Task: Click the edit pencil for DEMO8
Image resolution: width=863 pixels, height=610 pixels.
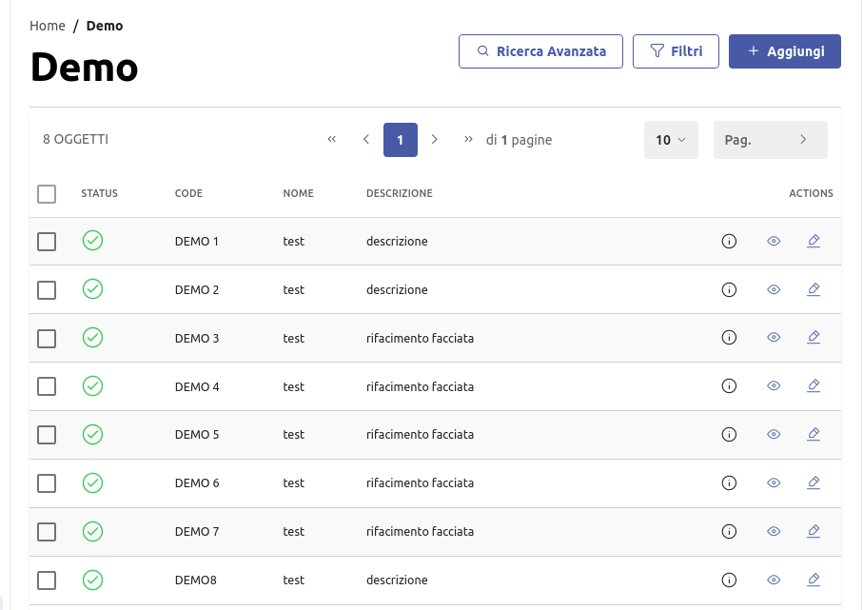Action: [x=814, y=579]
